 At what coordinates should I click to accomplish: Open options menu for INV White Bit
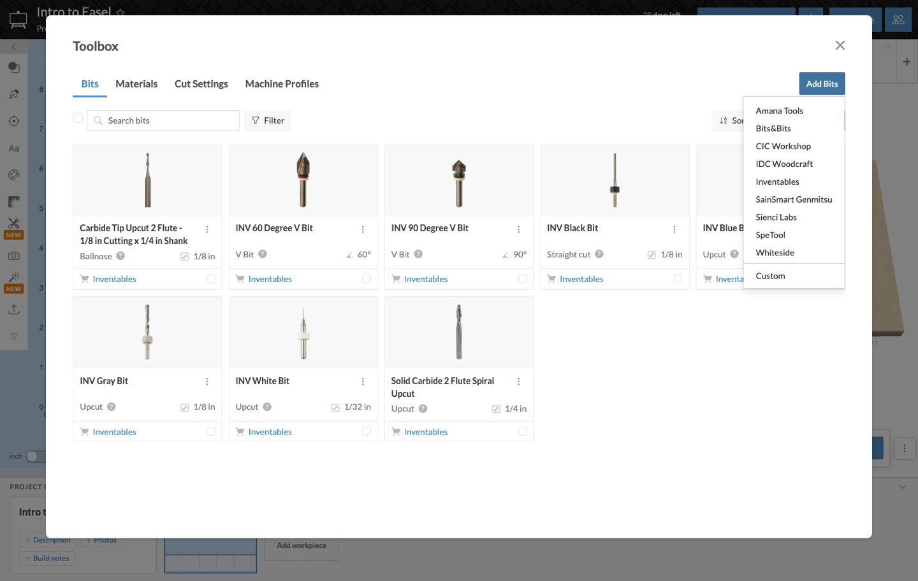pos(363,382)
